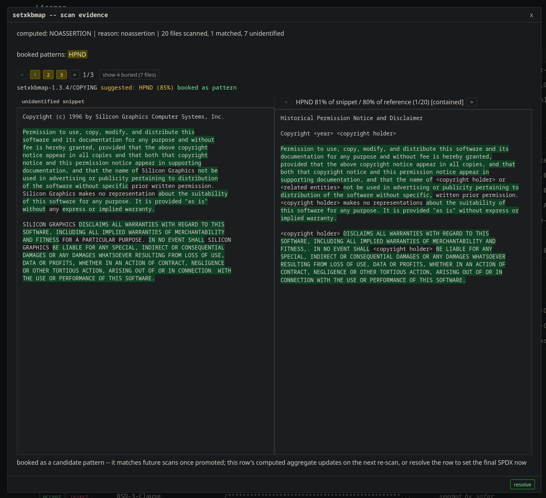546x498 pixels.
Task: Click the accept button in background table
Action: [x=52, y=496]
